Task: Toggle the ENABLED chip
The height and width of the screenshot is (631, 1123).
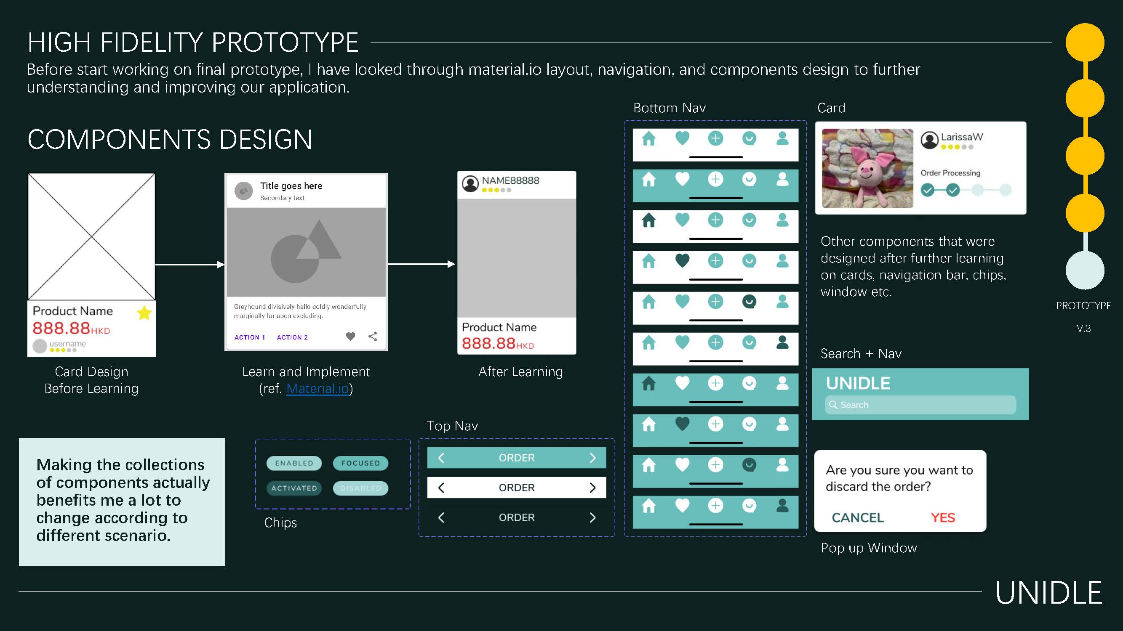Action: [x=294, y=463]
